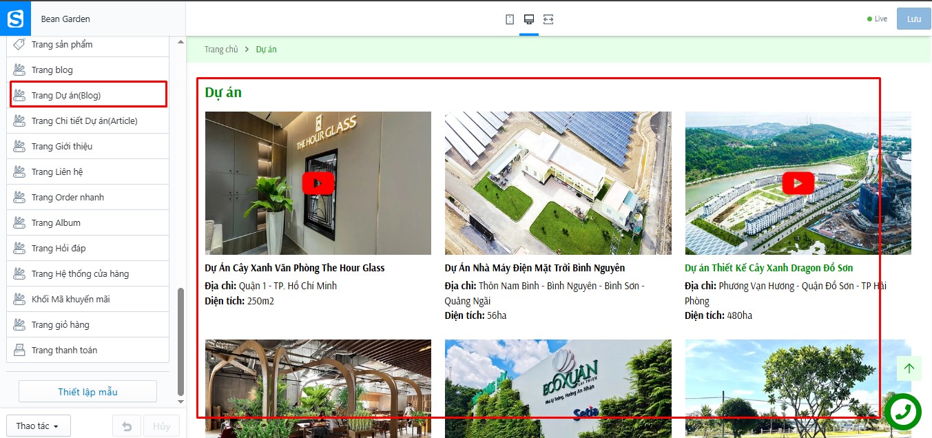The height and width of the screenshot is (438, 932).
Task: Click the icon beside Trang Chi tiết Dự án(Article)
Action: pos(20,121)
